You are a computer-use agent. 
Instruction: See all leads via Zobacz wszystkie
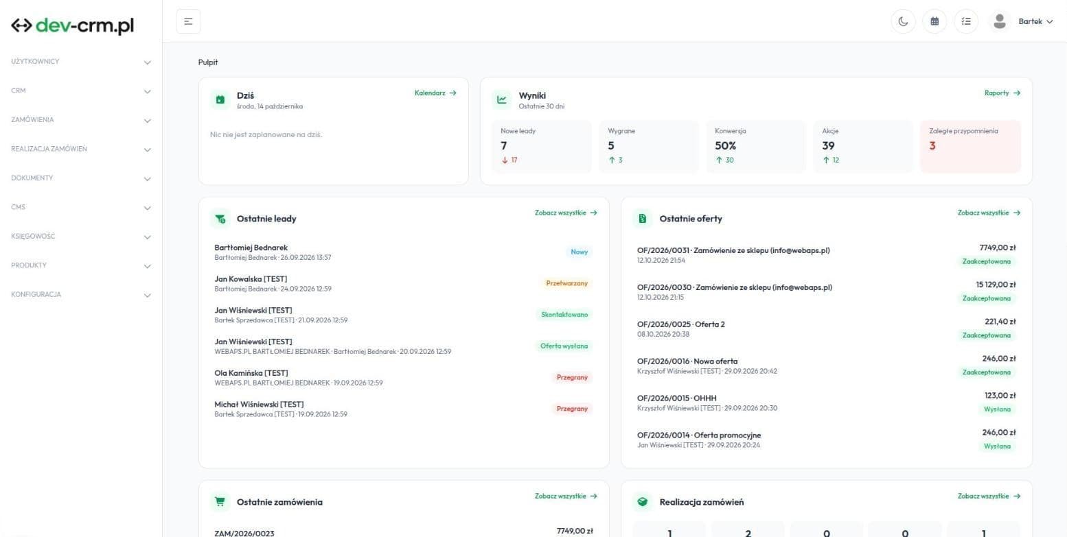(566, 213)
